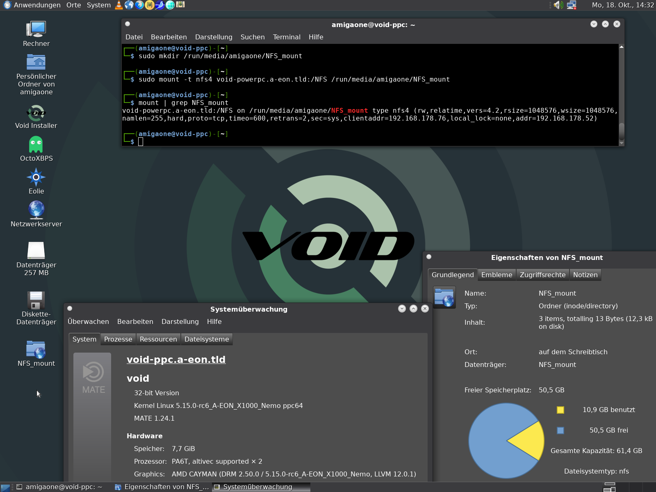This screenshot has width=656, height=492.
Task: Click the NFS_mount name field
Action: 557,293
